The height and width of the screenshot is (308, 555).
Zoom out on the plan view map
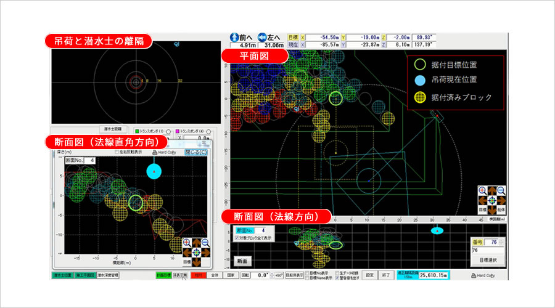point(501,191)
